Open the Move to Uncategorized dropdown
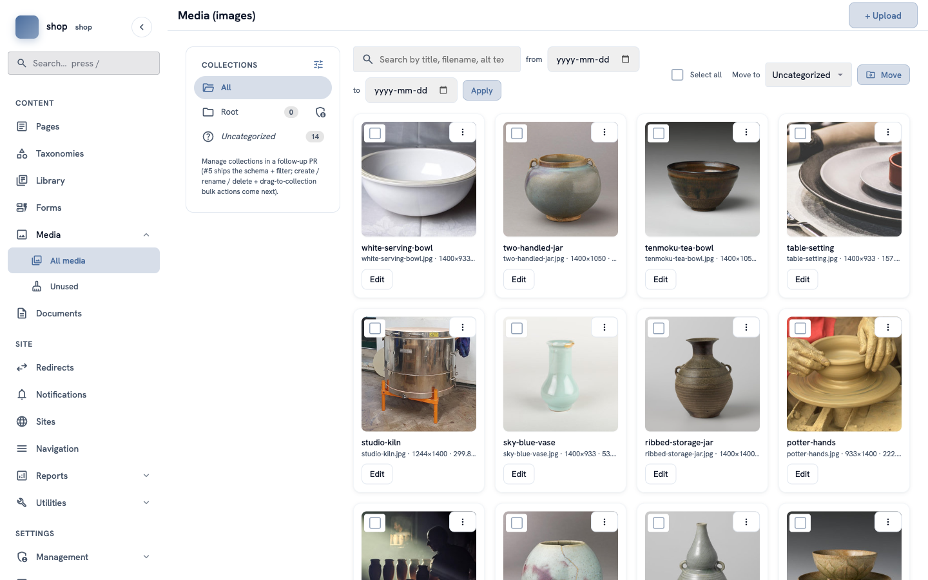This screenshot has width=928, height=580. (x=808, y=75)
